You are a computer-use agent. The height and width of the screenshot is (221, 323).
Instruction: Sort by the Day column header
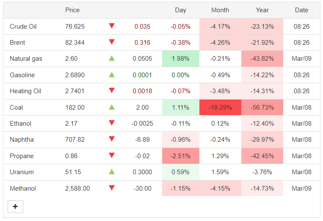click(x=180, y=10)
